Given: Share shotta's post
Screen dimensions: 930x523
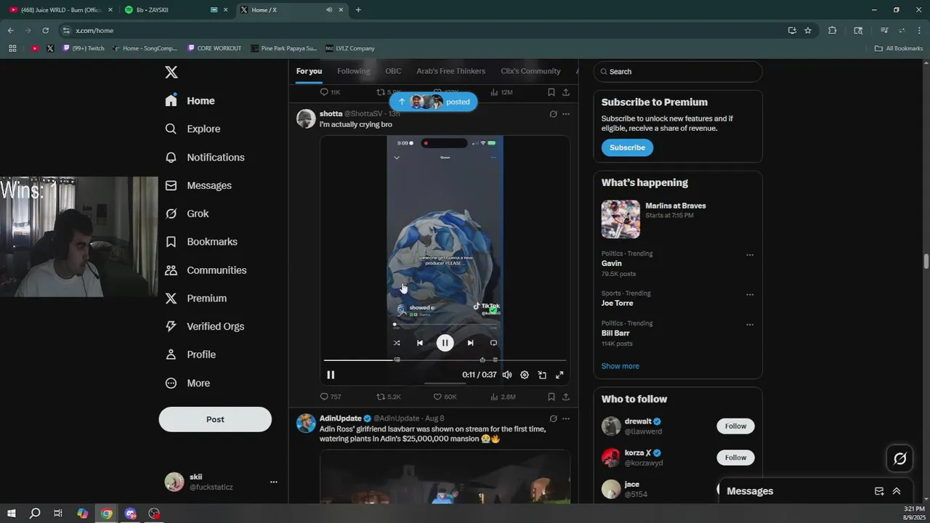Looking at the screenshot, I should click(x=566, y=397).
